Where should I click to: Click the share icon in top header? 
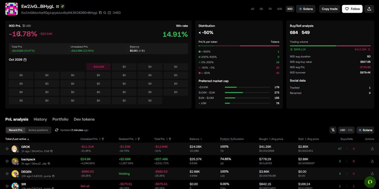(370, 9)
